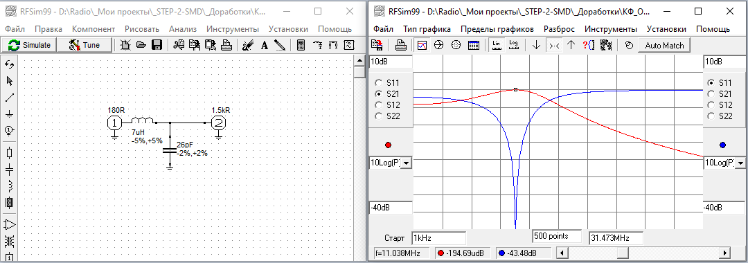
Task: Open the Компонент menu
Action: [x=93, y=29]
